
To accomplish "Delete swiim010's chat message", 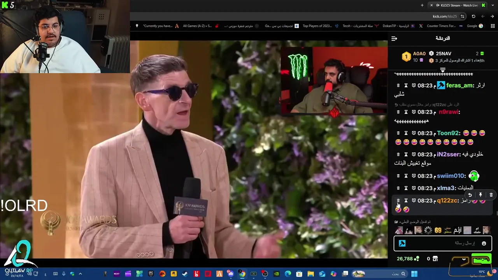I will (398, 176).
